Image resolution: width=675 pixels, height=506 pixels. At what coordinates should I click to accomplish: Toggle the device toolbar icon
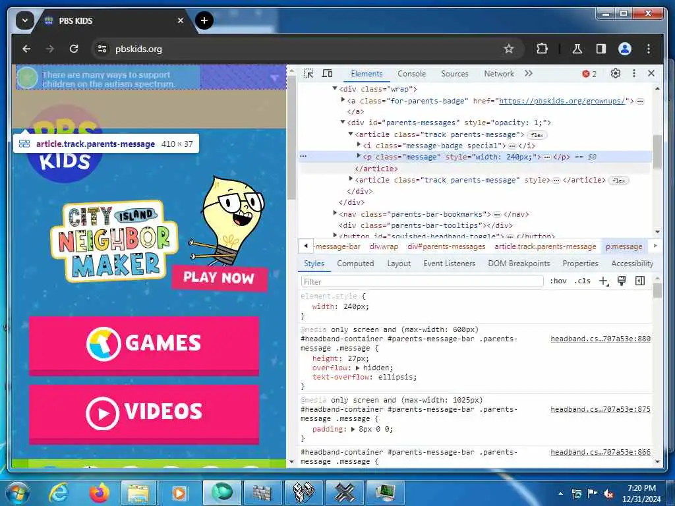[x=327, y=74]
